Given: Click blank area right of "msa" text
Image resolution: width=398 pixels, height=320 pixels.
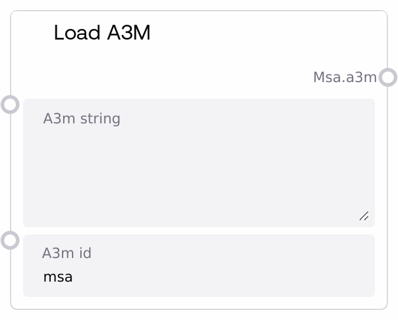Looking at the screenshot, I should pos(224,276).
